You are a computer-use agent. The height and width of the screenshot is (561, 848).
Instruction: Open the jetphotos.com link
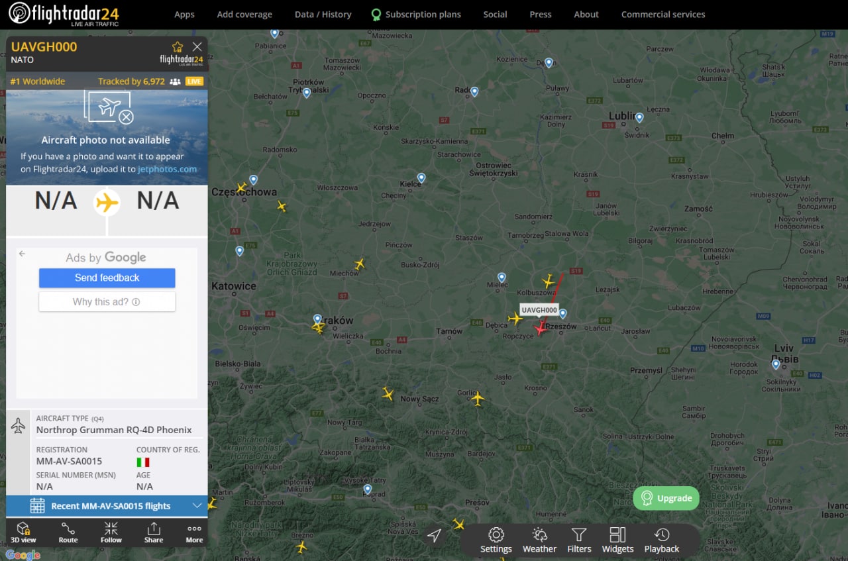167,169
